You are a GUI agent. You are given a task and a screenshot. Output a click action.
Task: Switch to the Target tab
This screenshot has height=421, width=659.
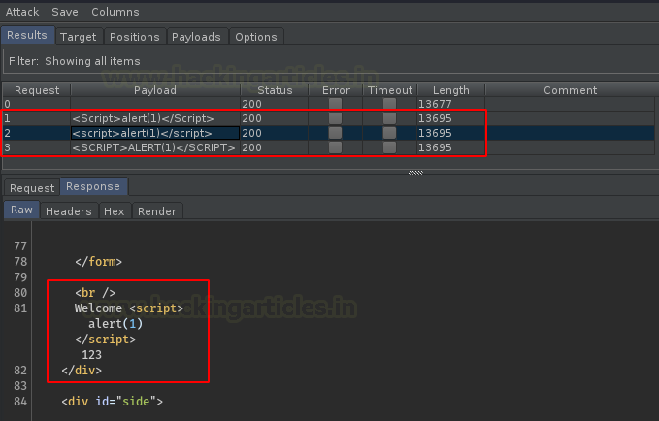79,37
